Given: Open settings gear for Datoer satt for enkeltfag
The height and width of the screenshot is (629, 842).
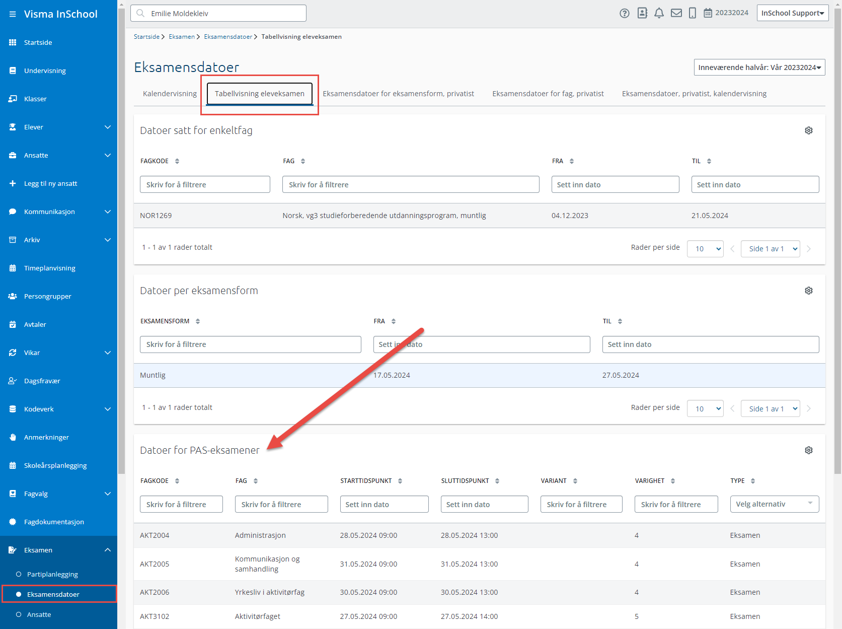Looking at the screenshot, I should tap(808, 130).
